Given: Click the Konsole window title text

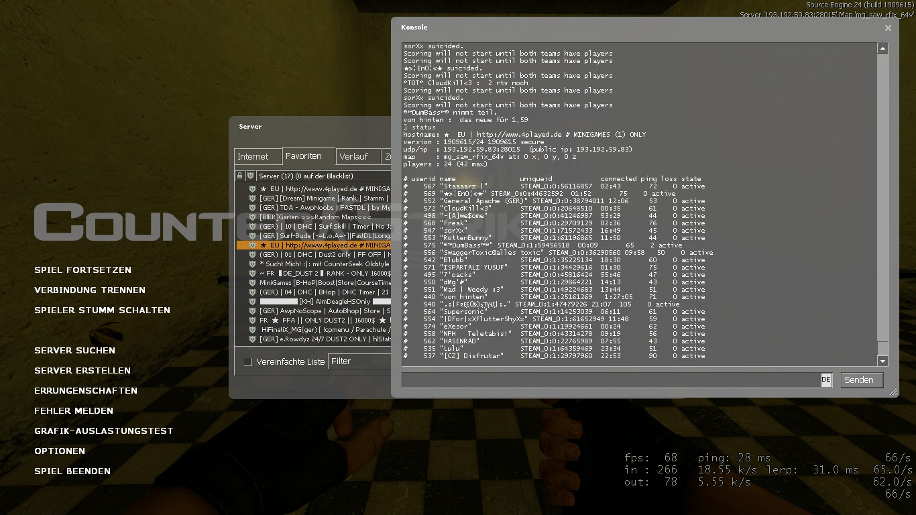Looking at the screenshot, I should coord(414,27).
